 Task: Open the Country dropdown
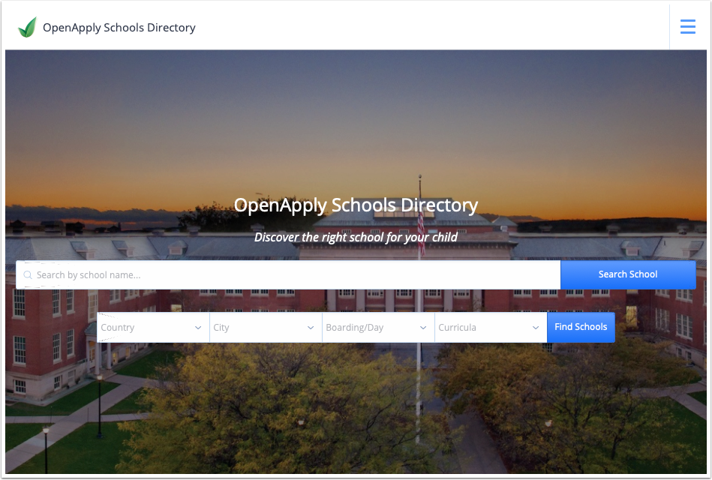coord(153,328)
